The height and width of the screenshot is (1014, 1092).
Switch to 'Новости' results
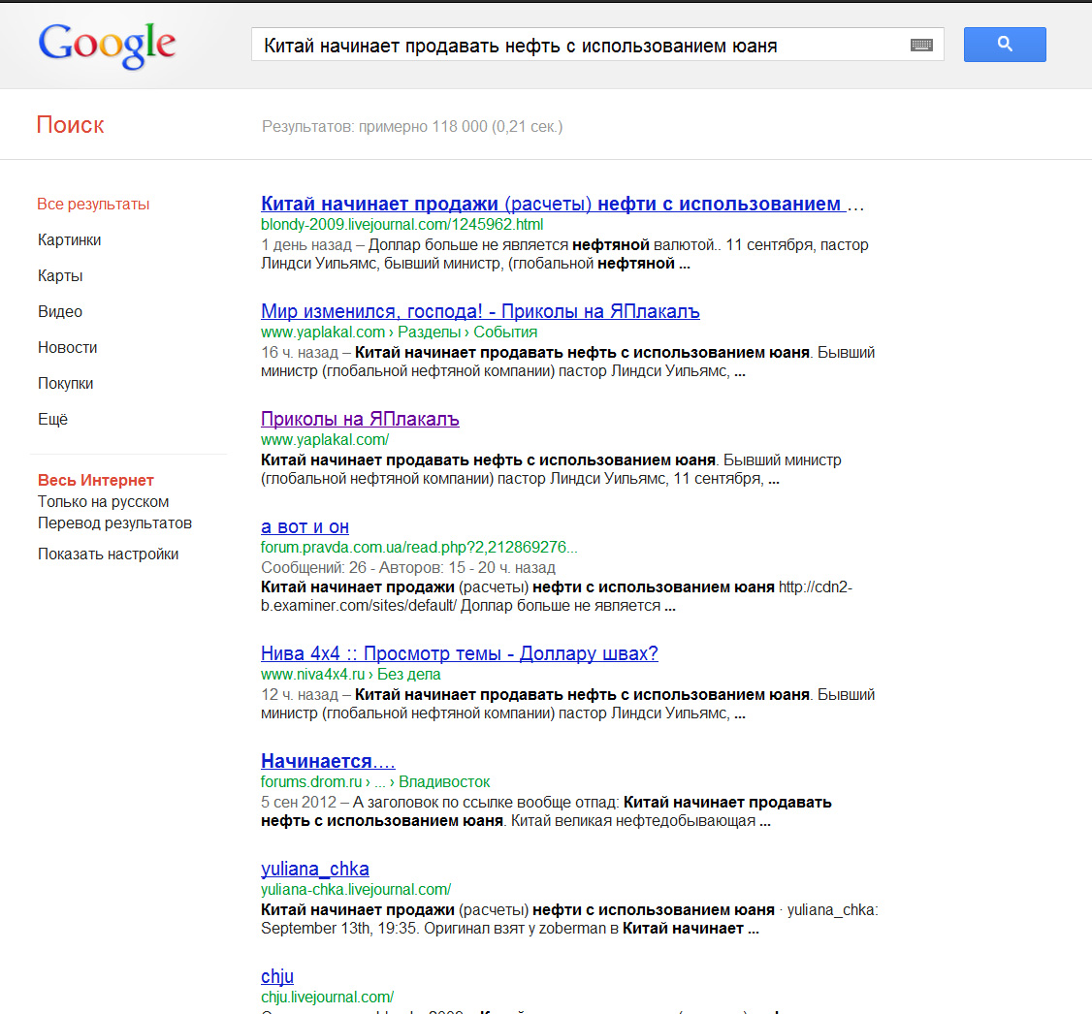tap(68, 347)
